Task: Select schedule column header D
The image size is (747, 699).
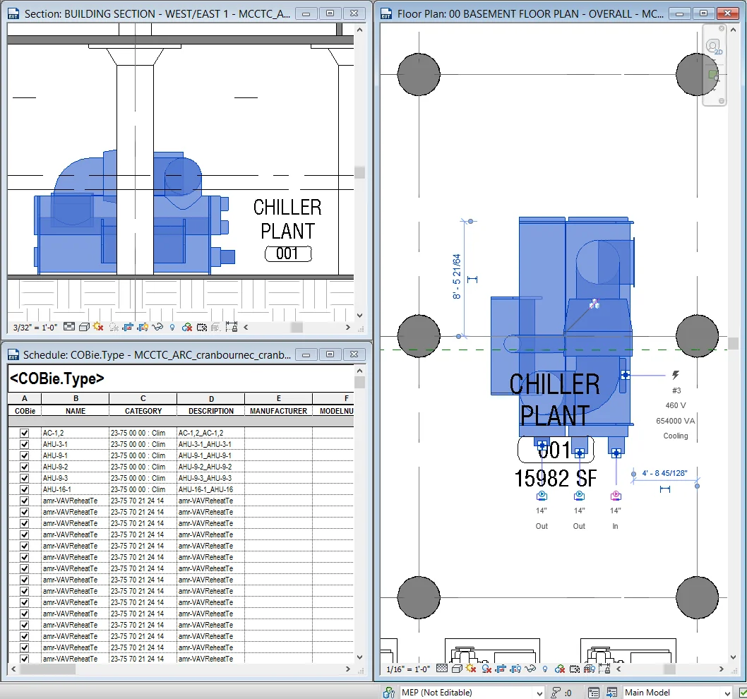Action: pos(211,398)
